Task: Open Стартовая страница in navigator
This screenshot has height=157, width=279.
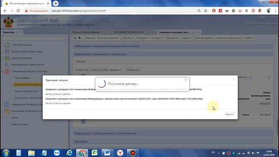Action: click(x=21, y=44)
